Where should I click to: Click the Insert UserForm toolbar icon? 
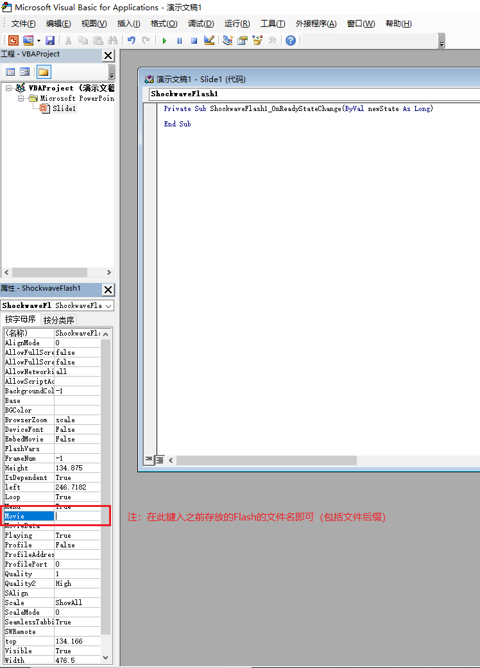[x=28, y=40]
